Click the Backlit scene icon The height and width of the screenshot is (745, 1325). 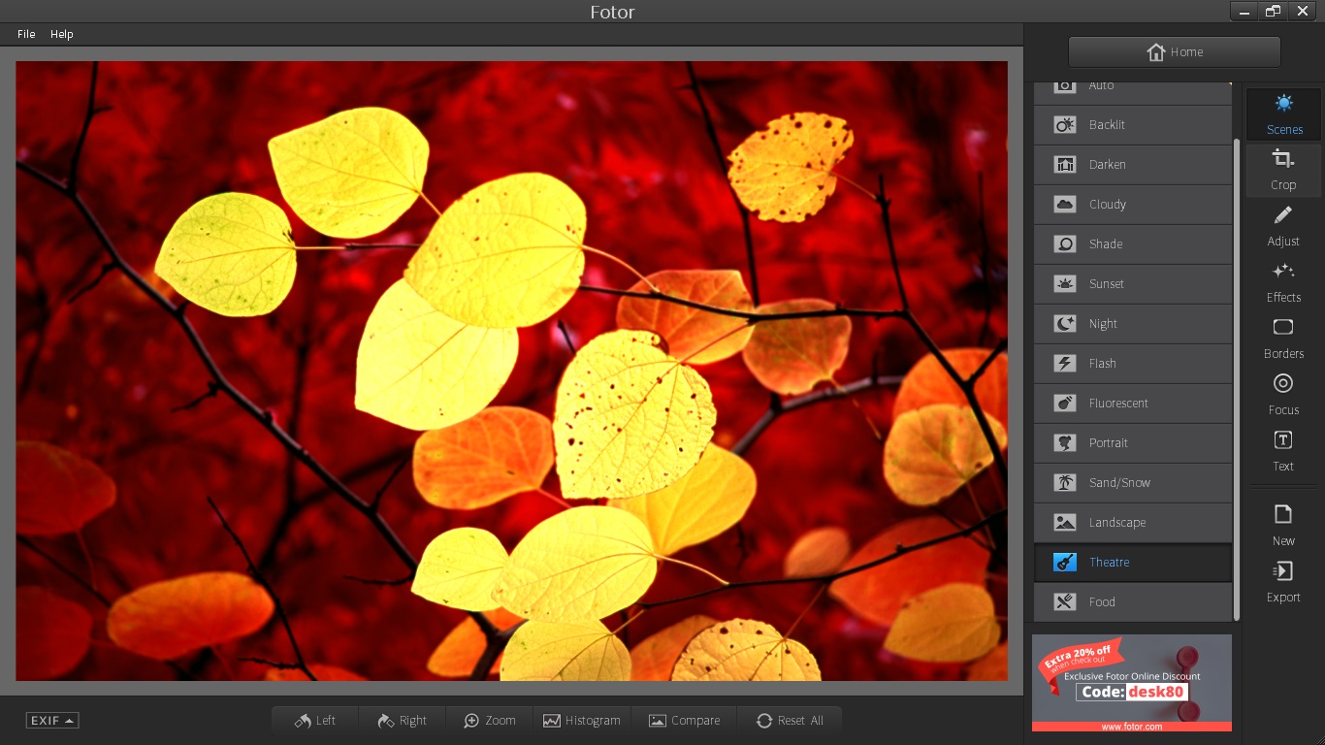pyautogui.click(x=1065, y=124)
